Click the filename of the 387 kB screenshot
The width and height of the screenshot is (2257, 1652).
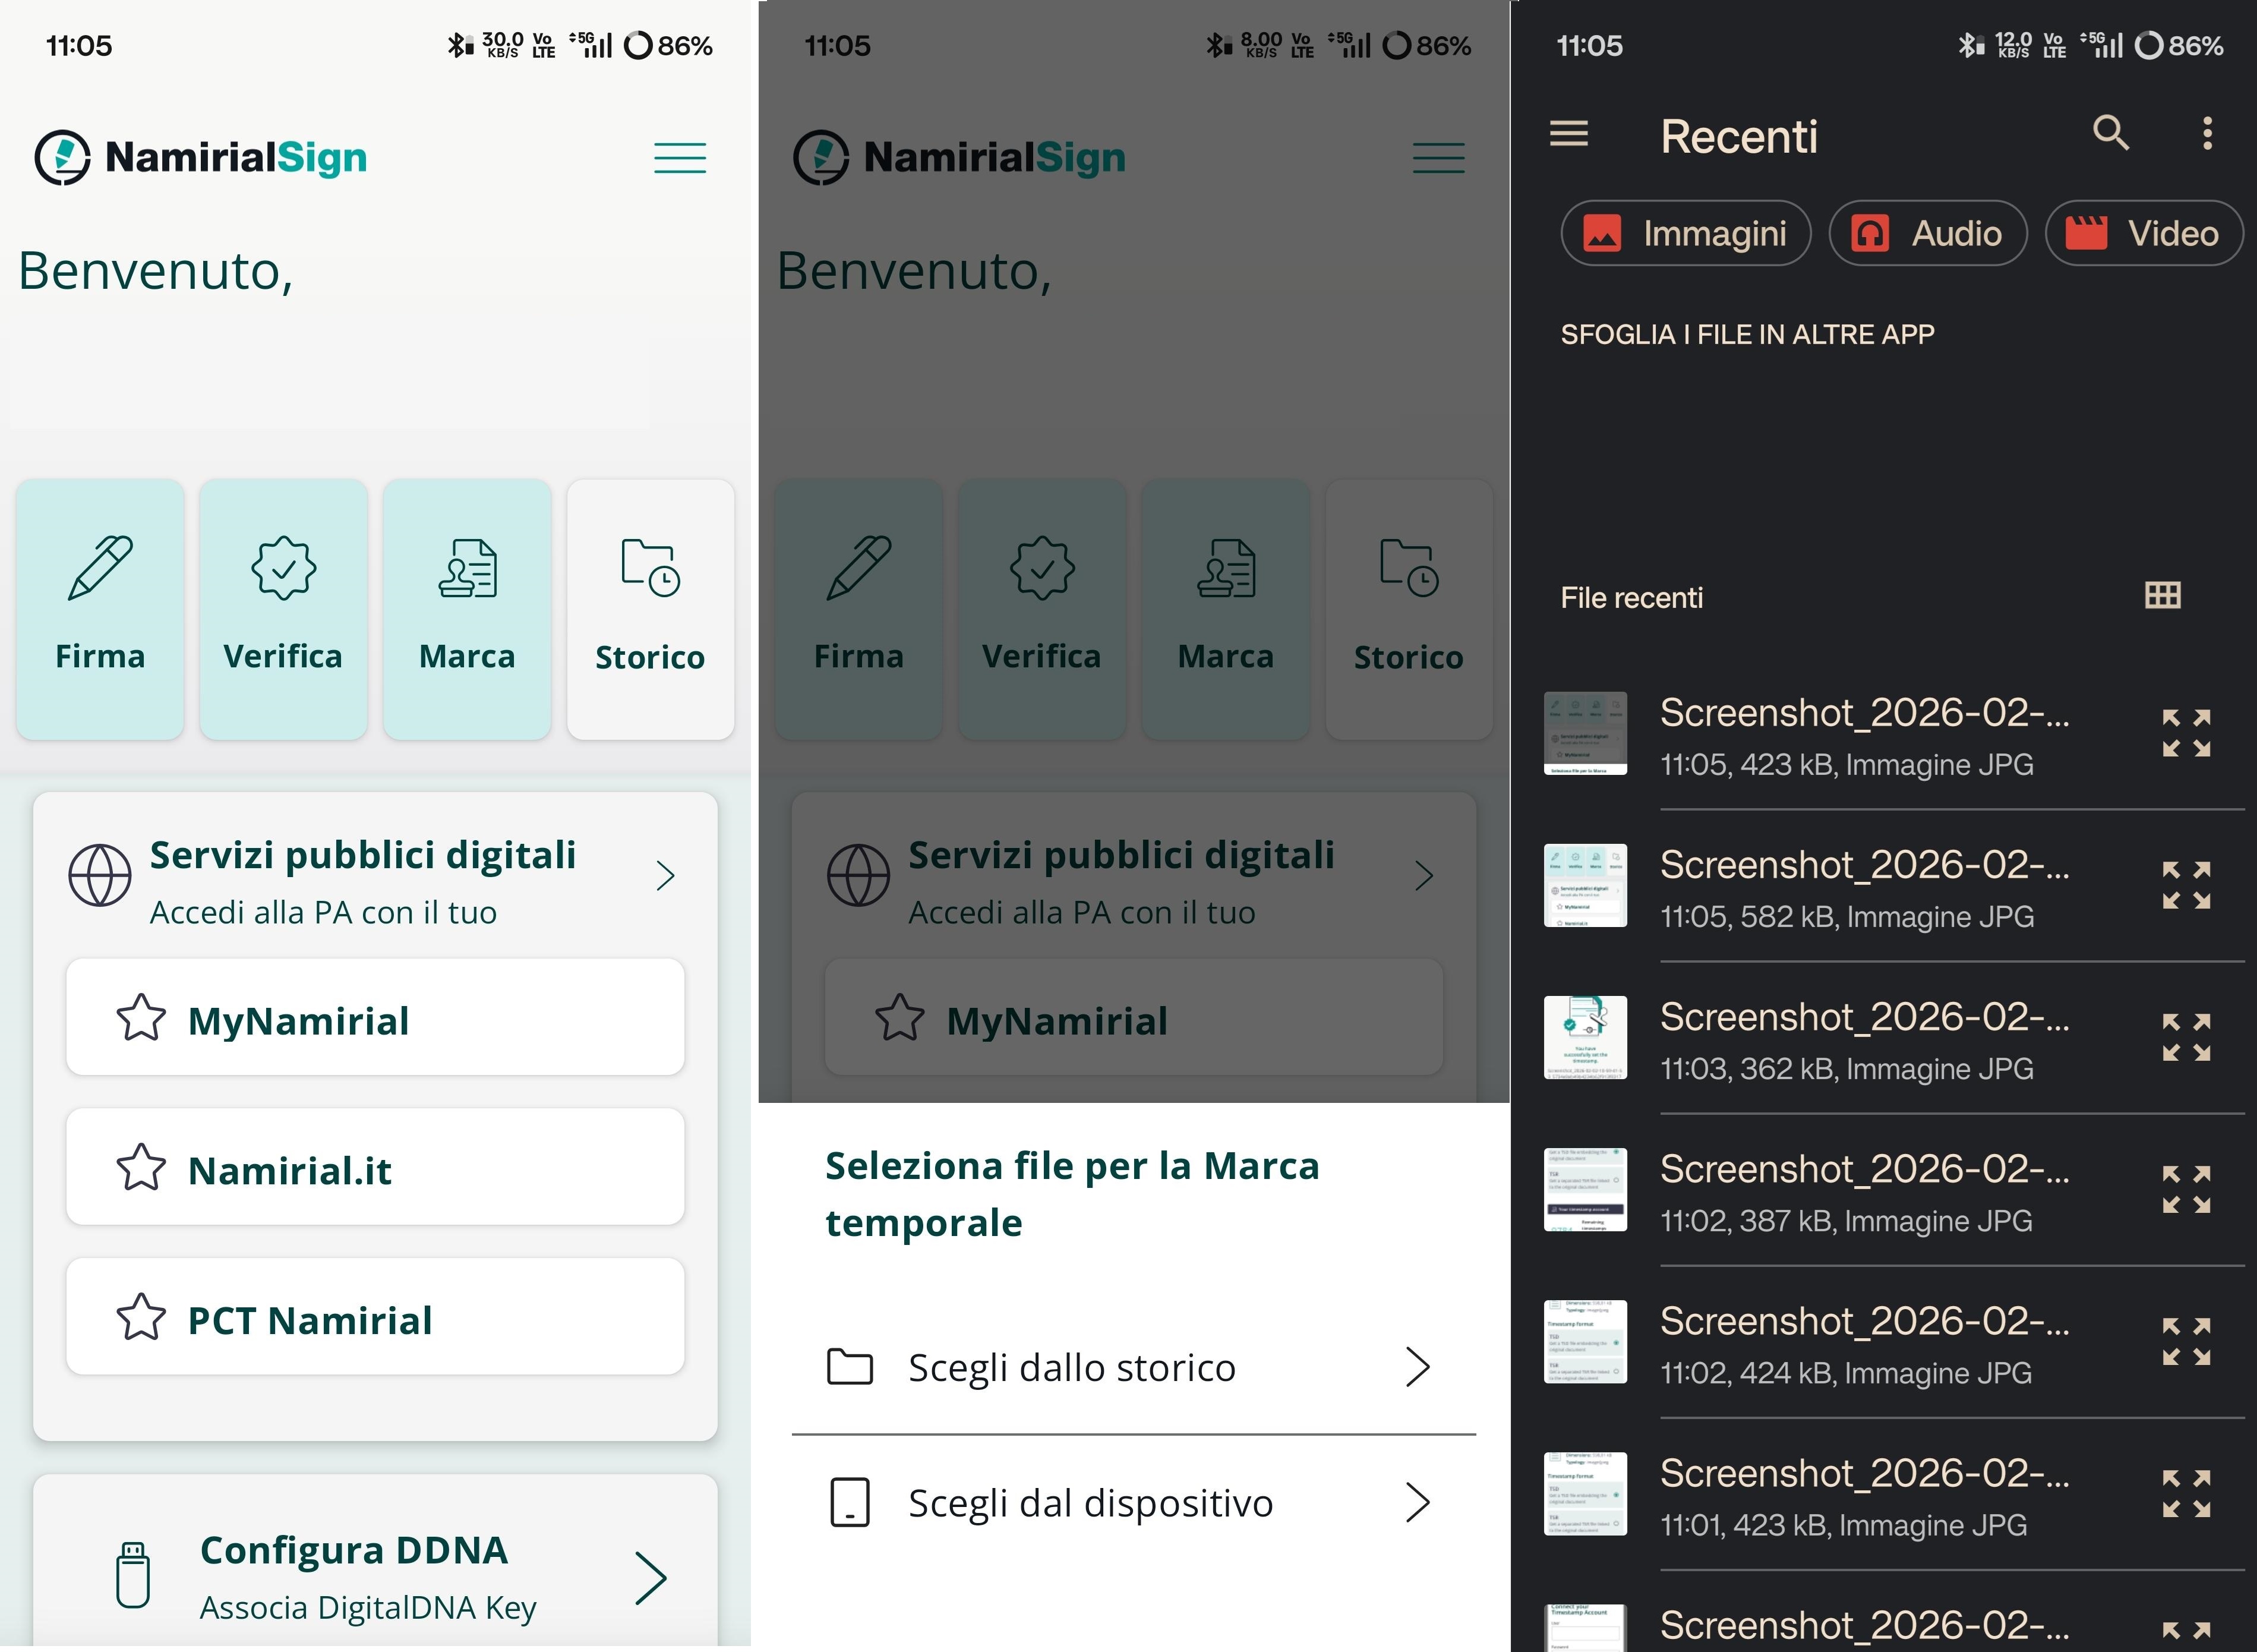[x=1864, y=1168]
